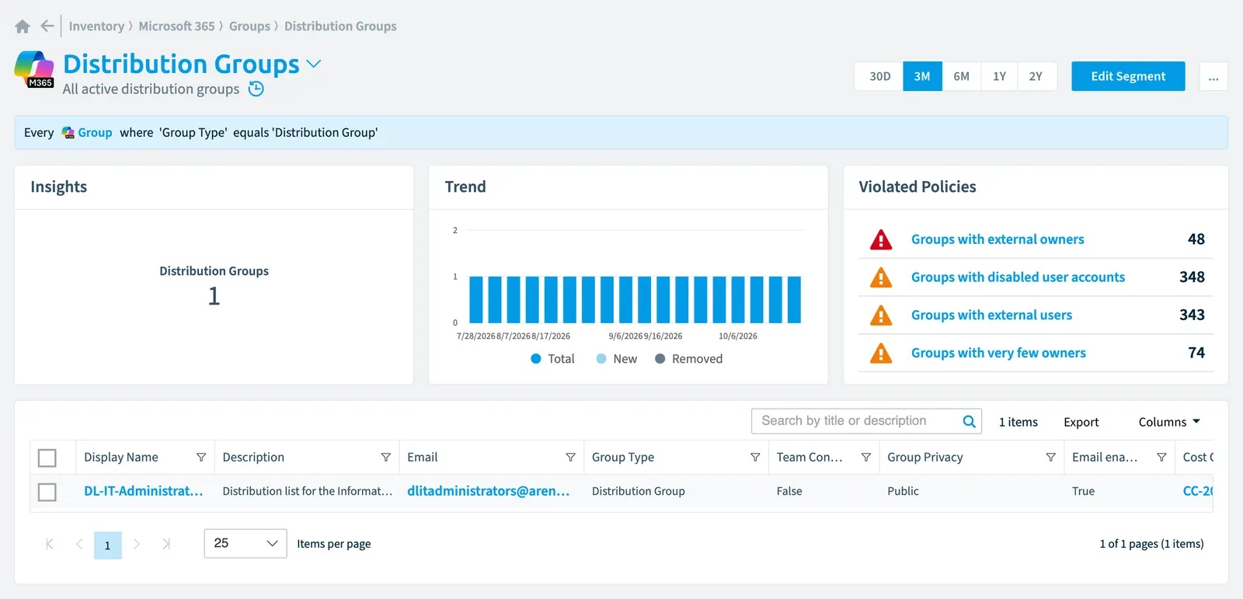Screen dimensions: 1243x599
Task: Click the search magnifier icon
Action: click(969, 421)
